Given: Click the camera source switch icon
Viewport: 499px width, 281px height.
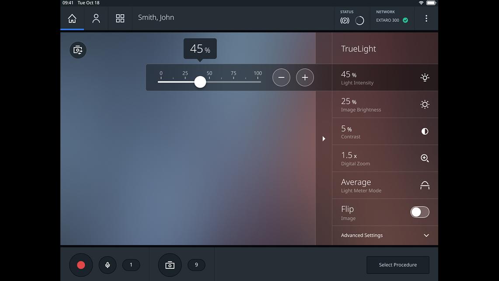Looking at the screenshot, I should point(78,50).
